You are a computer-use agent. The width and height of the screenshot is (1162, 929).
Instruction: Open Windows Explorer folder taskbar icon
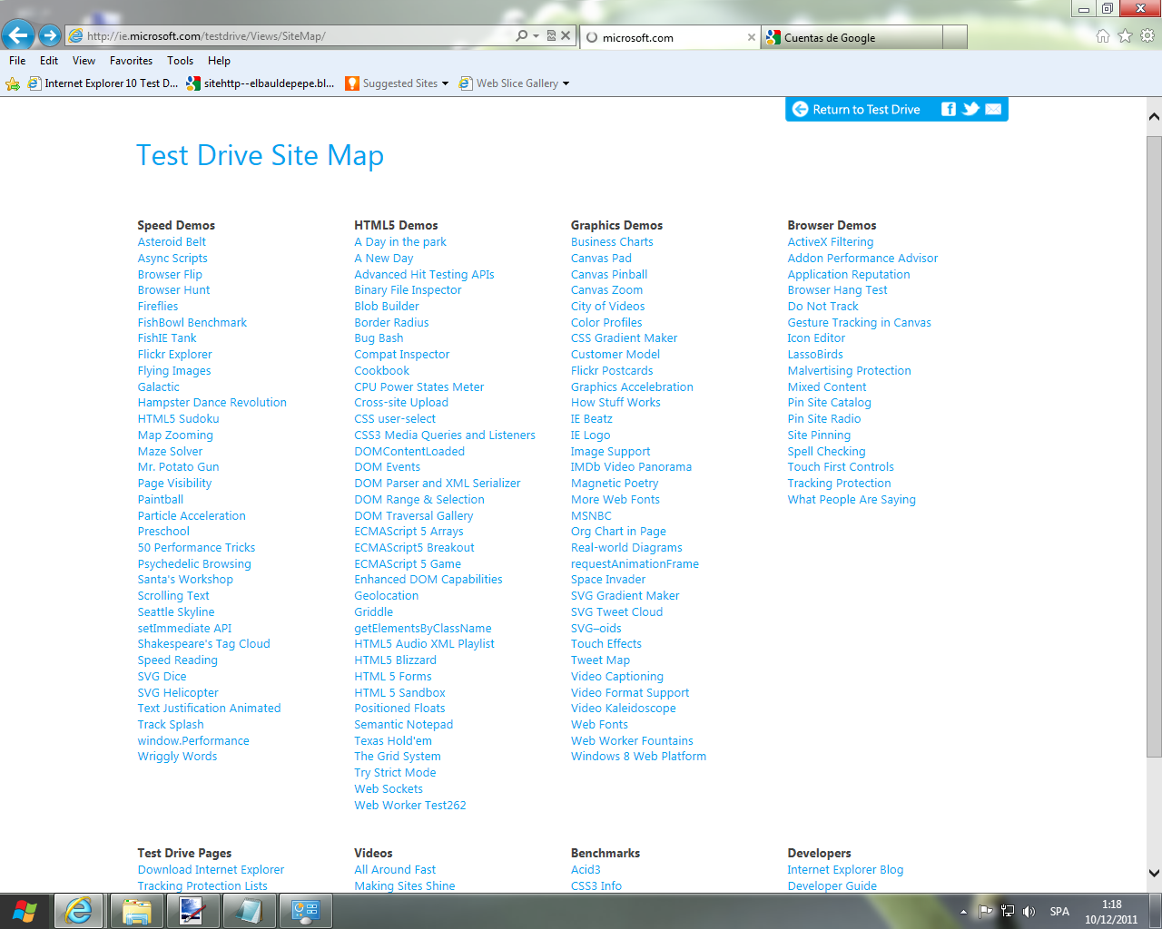coord(136,911)
